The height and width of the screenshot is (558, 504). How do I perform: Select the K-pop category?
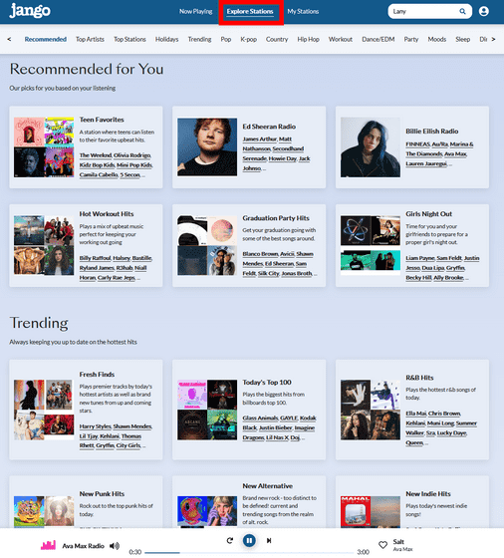249,39
